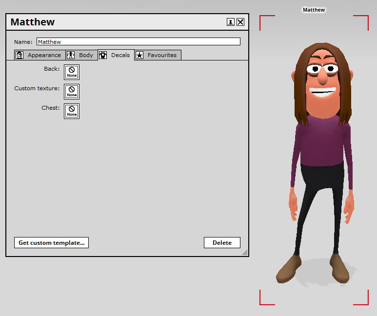377x316 pixels.
Task: Choose a Chest decal
Action: (72, 111)
